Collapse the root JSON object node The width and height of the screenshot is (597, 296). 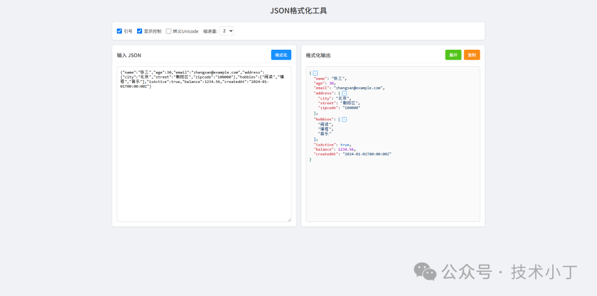pos(316,73)
